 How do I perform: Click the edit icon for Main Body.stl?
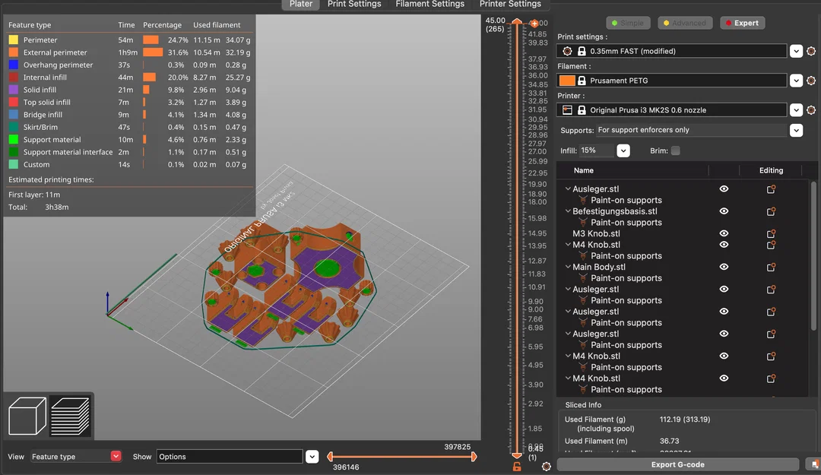[771, 267]
